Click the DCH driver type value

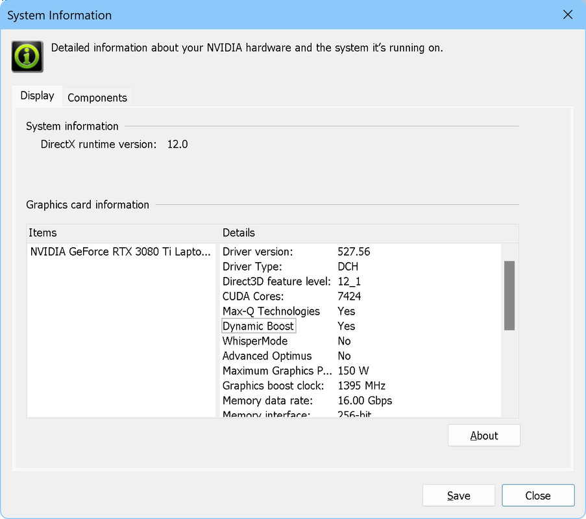click(348, 267)
